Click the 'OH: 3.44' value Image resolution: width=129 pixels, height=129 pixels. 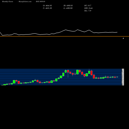pos(88,8)
